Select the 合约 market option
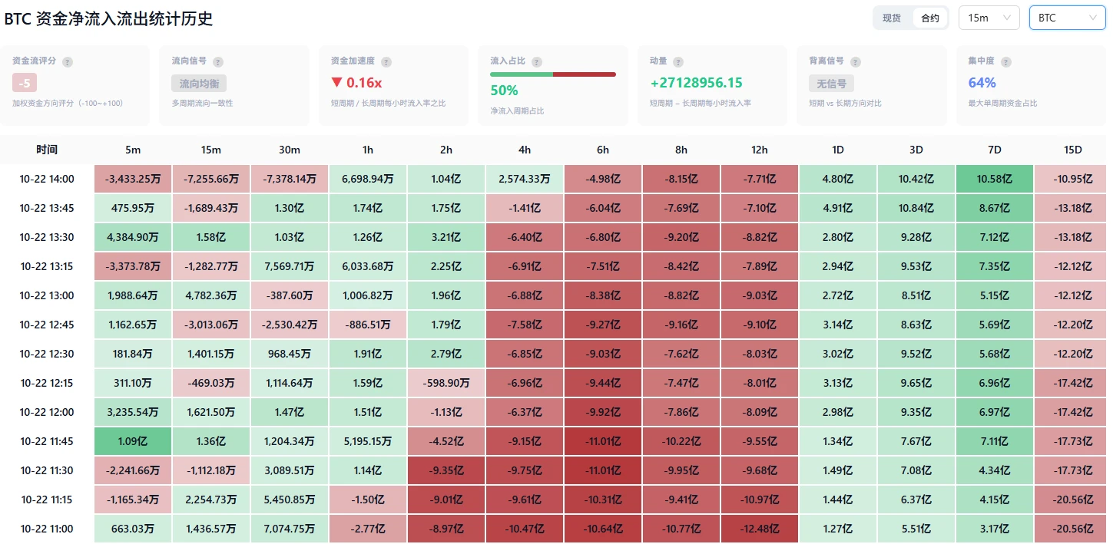Viewport: 1113px width, 544px height. click(929, 18)
